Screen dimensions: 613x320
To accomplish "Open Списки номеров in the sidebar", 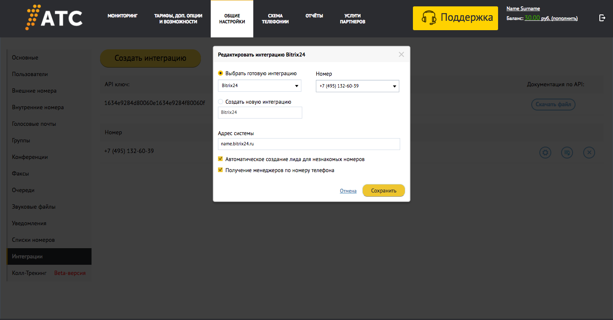I will (x=49, y=240).
